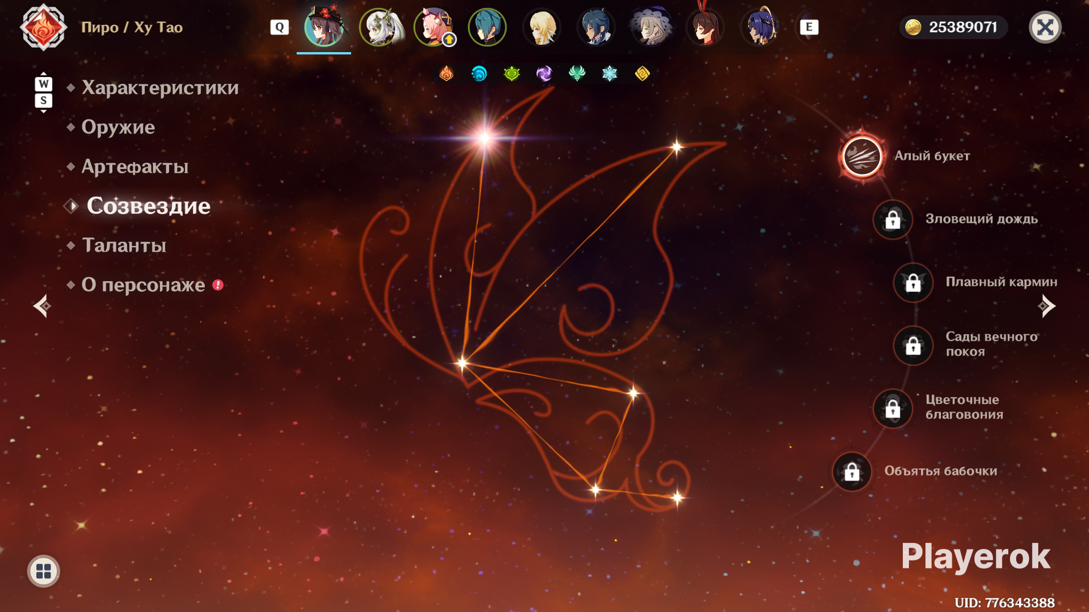The image size is (1089, 612).
Task: Click the locked Плавный кармин constellation node
Action: 913,282
